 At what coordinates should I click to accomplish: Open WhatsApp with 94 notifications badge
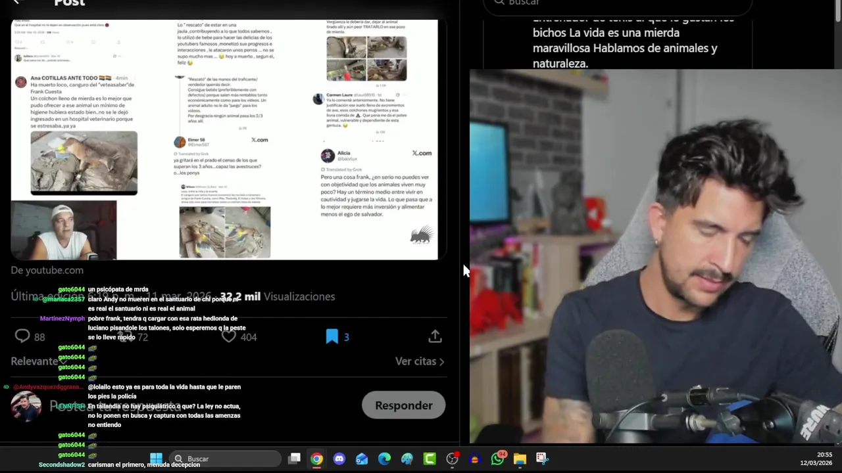pos(497,459)
